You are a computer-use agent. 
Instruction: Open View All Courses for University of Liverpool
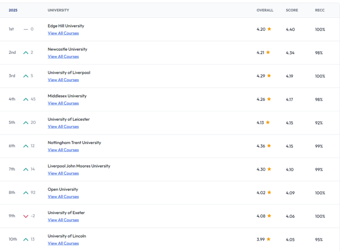[x=63, y=80]
